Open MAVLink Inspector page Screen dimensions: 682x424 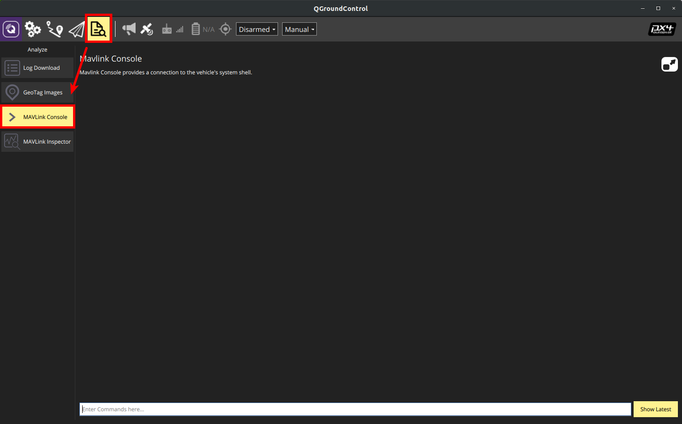(x=37, y=142)
